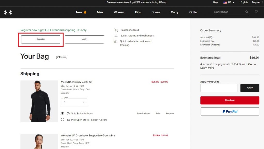Screen dimensions: 264x149
Task: Remove the Men's UA Velocity item
Action: [x=170, y=113]
